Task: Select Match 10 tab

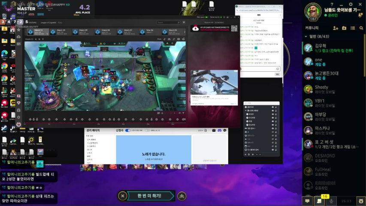Action: coord(60,32)
